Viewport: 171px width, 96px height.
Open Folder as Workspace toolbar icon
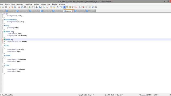point(76,7)
